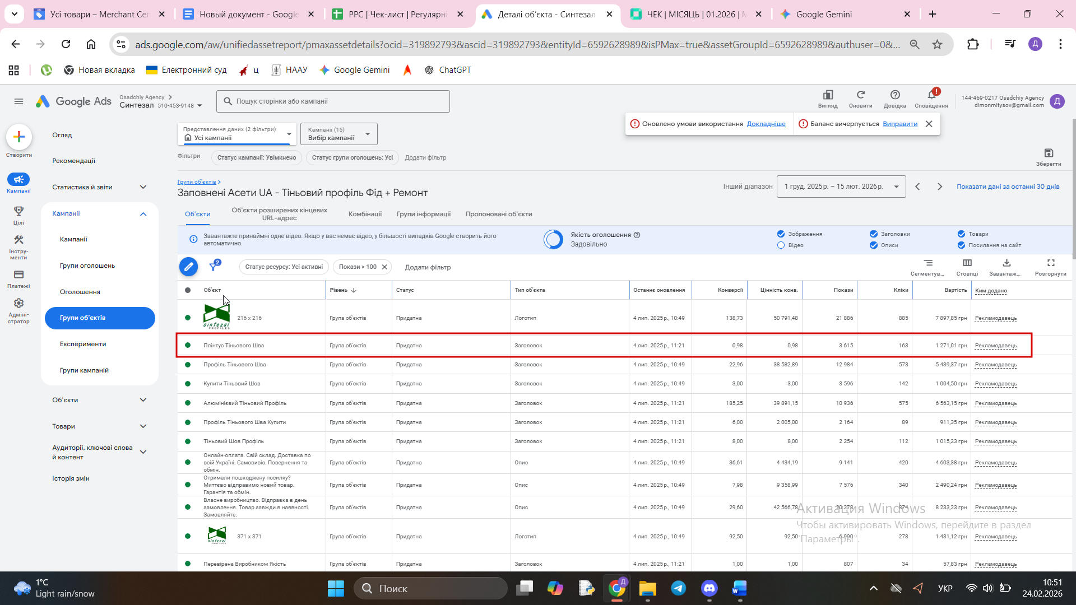This screenshot has width=1076, height=605.
Task: Open Tools (Інструменти) in left rail
Action: tap(18, 240)
